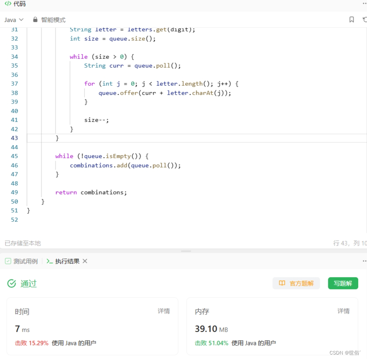This screenshot has width=367, height=359.
Task: Click the reset code icon
Action: [365, 20]
